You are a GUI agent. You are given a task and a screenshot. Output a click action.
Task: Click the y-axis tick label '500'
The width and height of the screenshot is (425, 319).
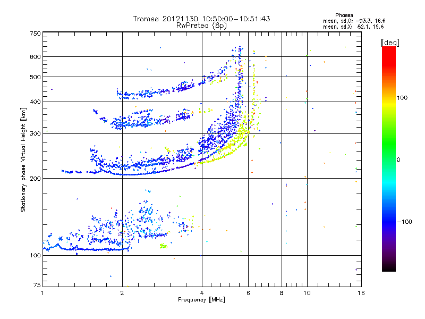point(35,77)
